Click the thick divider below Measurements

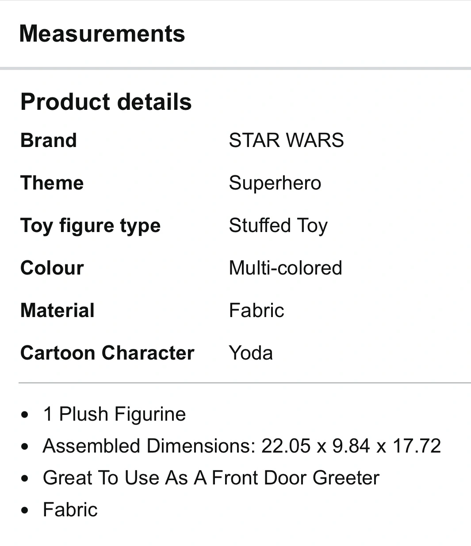click(235, 68)
